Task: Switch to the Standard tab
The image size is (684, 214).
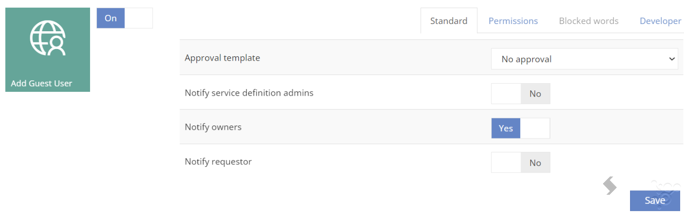Action: (449, 21)
